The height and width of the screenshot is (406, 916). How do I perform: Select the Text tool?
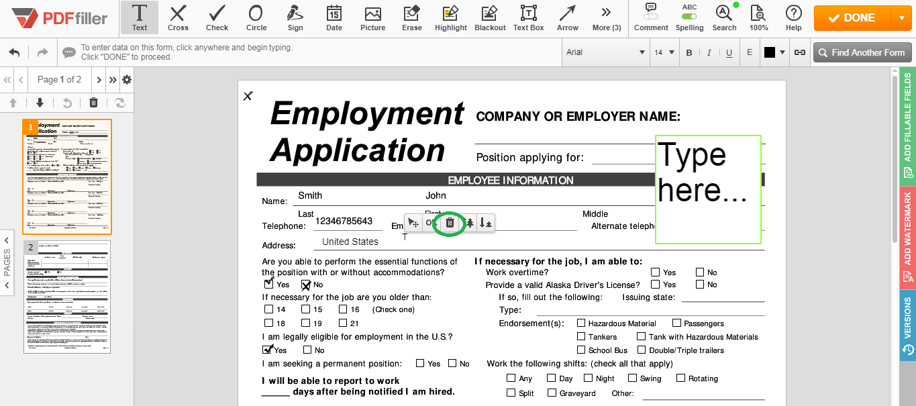[140, 18]
